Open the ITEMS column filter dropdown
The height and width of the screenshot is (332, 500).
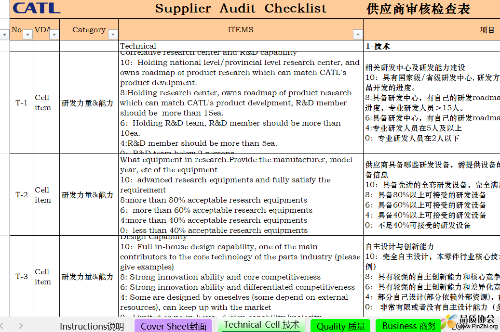click(358, 34)
